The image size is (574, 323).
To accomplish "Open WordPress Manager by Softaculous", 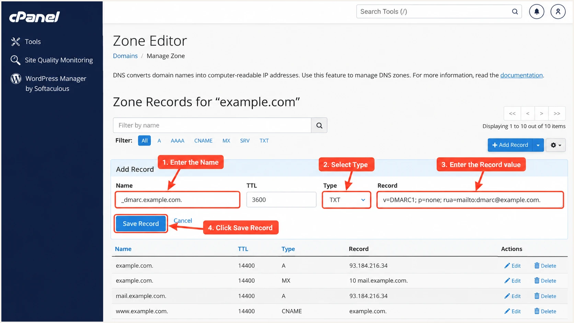I will pos(48,83).
